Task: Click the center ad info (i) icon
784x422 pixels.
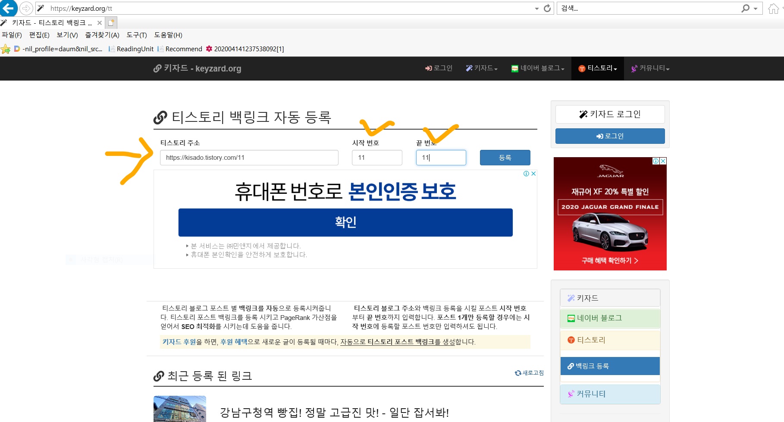Action: coord(526,174)
